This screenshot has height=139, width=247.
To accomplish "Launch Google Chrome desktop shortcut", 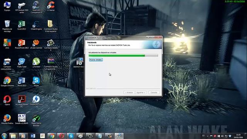I will 7,81.
